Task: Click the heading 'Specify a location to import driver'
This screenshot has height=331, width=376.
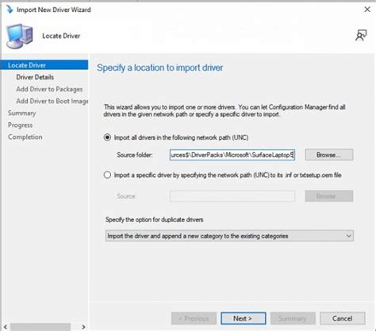Action: tap(159, 67)
